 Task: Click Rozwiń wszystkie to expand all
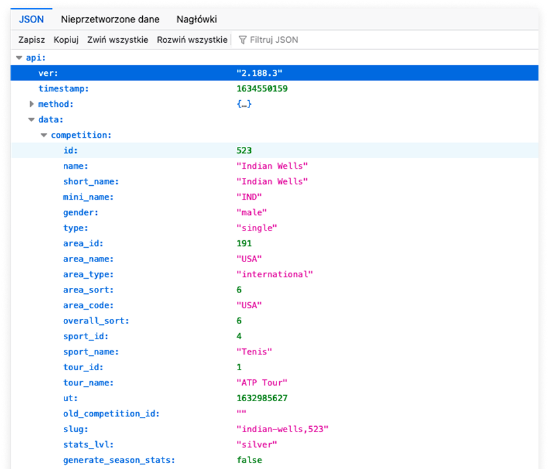tap(192, 40)
